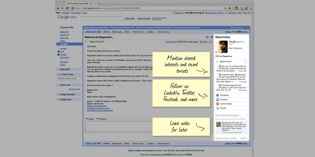Open the Drafts folder in the sidebar
Image resolution: width=315 pixels, height=157 pixels.
(63, 41)
